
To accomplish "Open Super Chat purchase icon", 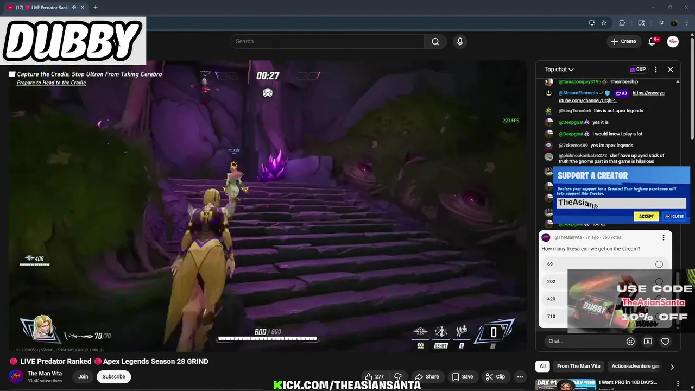I will click(648, 341).
